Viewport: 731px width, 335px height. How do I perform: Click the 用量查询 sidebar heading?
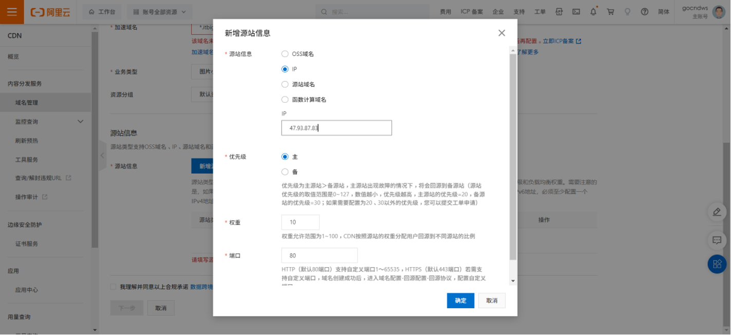click(19, 317)
